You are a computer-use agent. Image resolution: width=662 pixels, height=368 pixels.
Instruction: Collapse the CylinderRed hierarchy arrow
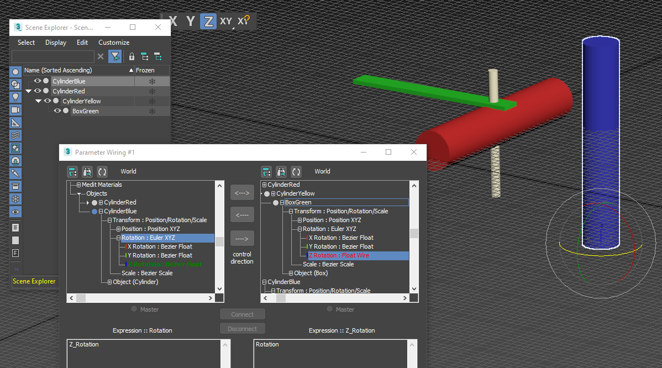point(28,91)
